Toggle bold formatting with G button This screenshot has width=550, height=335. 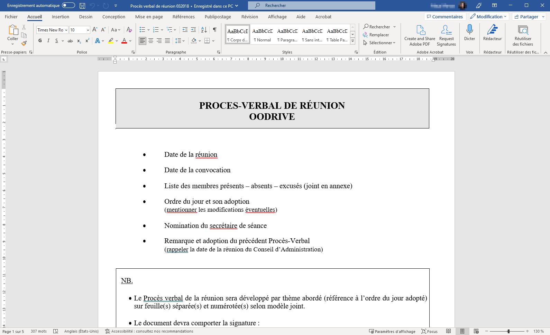click(x=40, y=41)
